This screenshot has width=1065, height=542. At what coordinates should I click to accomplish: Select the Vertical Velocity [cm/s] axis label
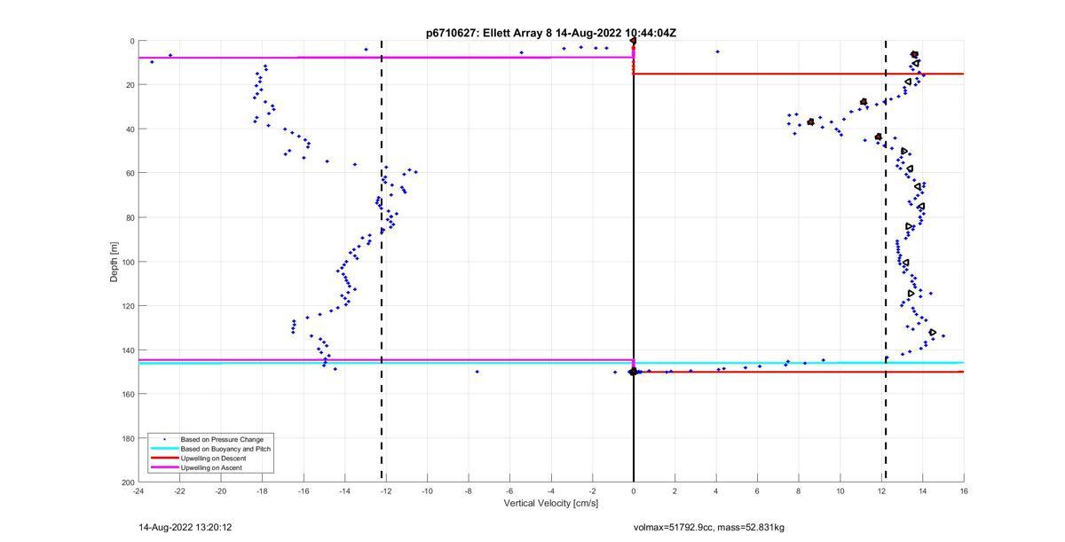[x=551, y=504]
